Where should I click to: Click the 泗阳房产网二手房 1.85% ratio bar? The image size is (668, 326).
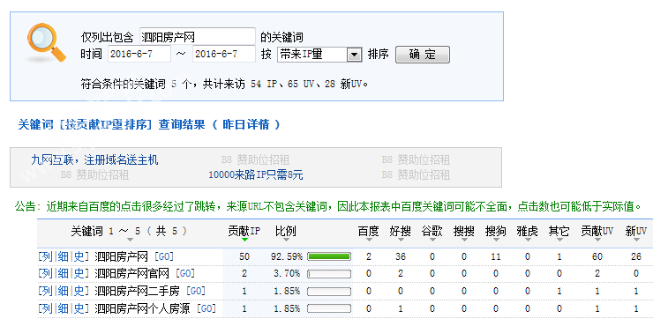[x=329, y=292]
